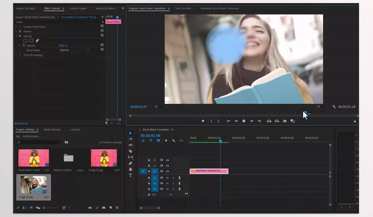Image resolution: width=373 pixels, height=217 pixels.
Task: Open Find magnifier in Project panel
Action: point(97,208)
